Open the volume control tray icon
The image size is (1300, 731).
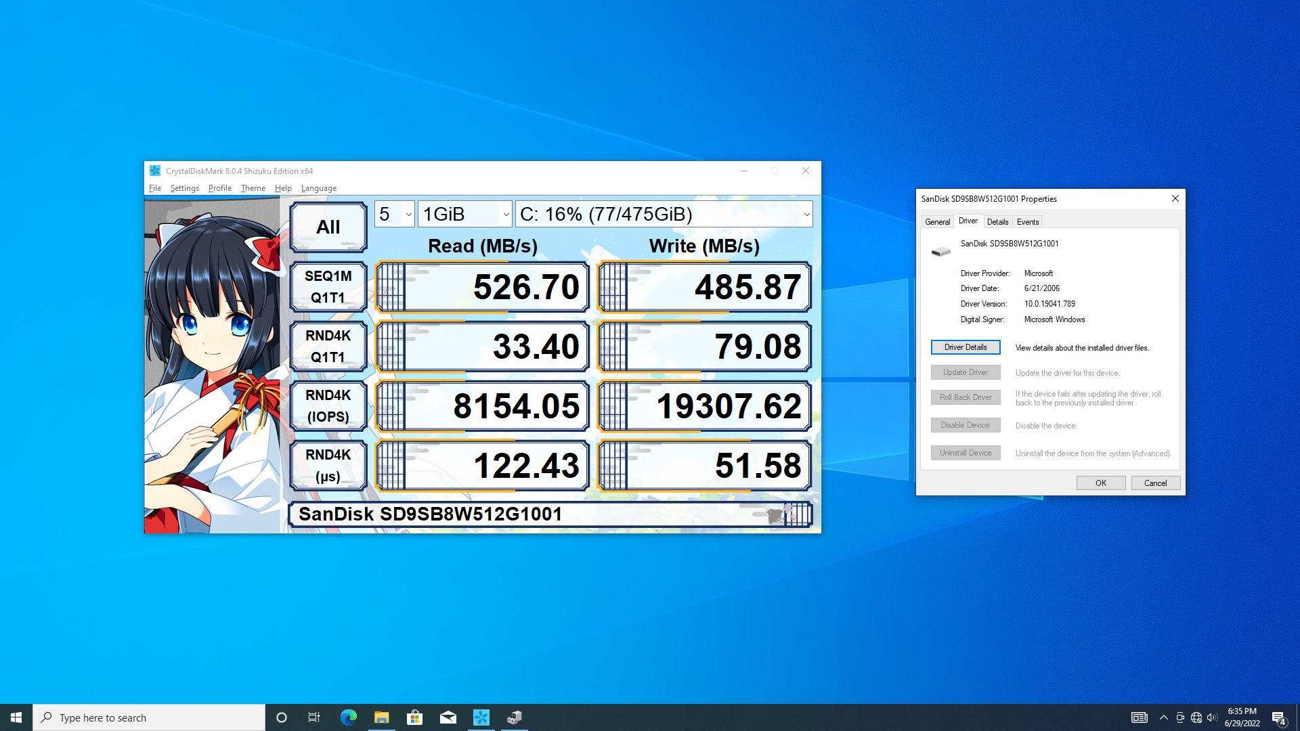pyautogui.click(x=1212, y=717)
